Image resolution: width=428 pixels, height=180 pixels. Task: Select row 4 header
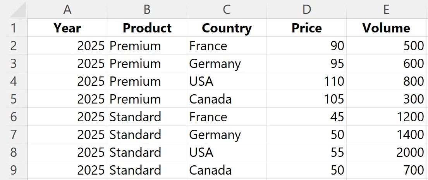(x=14, y=81)
